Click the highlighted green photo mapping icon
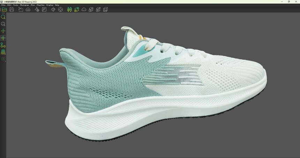This screenshot has height=158, width=300. click(x=69, y=9)
